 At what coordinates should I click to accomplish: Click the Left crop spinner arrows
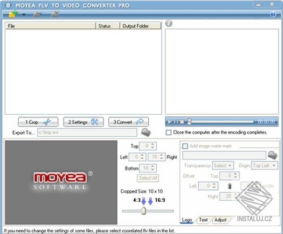[142, 157]
